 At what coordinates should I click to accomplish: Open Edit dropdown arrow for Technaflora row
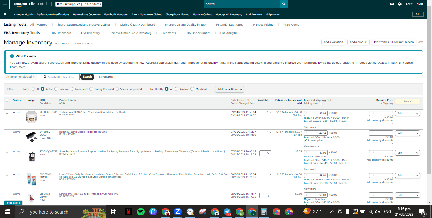pos(417,113)
